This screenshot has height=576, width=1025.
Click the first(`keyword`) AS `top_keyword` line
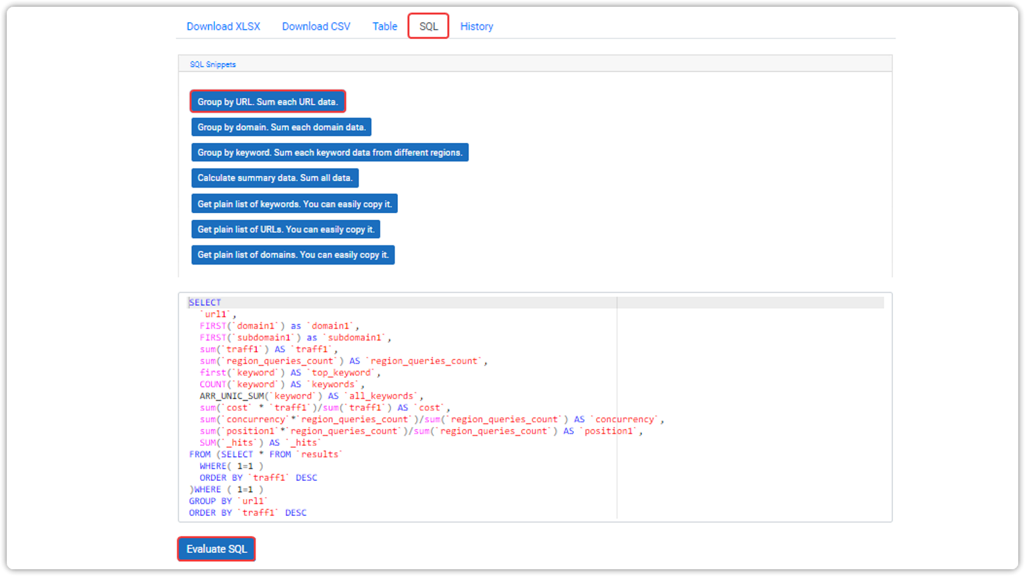[x=290, y=372]
